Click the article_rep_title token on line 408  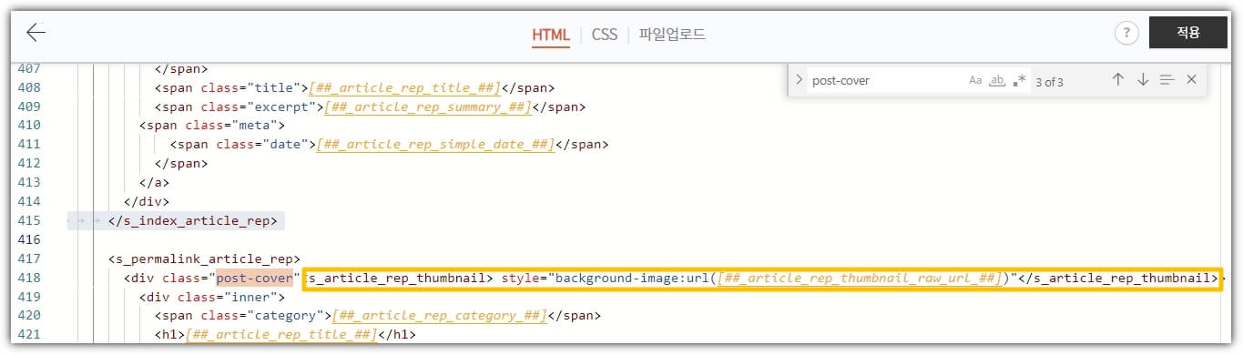click(x=404, y=87)
